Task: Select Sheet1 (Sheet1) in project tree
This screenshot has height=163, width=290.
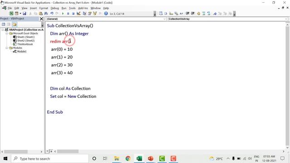Action: pos(26,37)
